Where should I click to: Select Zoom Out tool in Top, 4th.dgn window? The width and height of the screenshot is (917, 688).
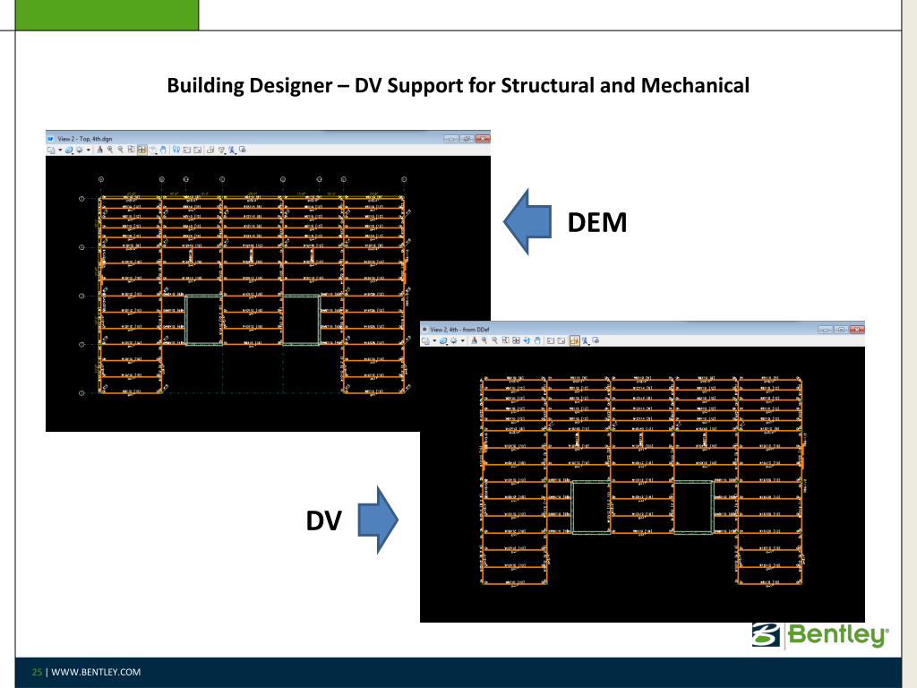tap(121, 150)
